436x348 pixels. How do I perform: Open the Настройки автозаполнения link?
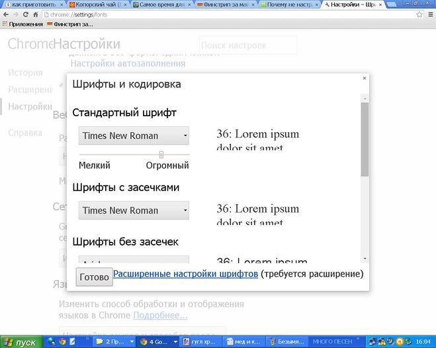tap(128, 63)
